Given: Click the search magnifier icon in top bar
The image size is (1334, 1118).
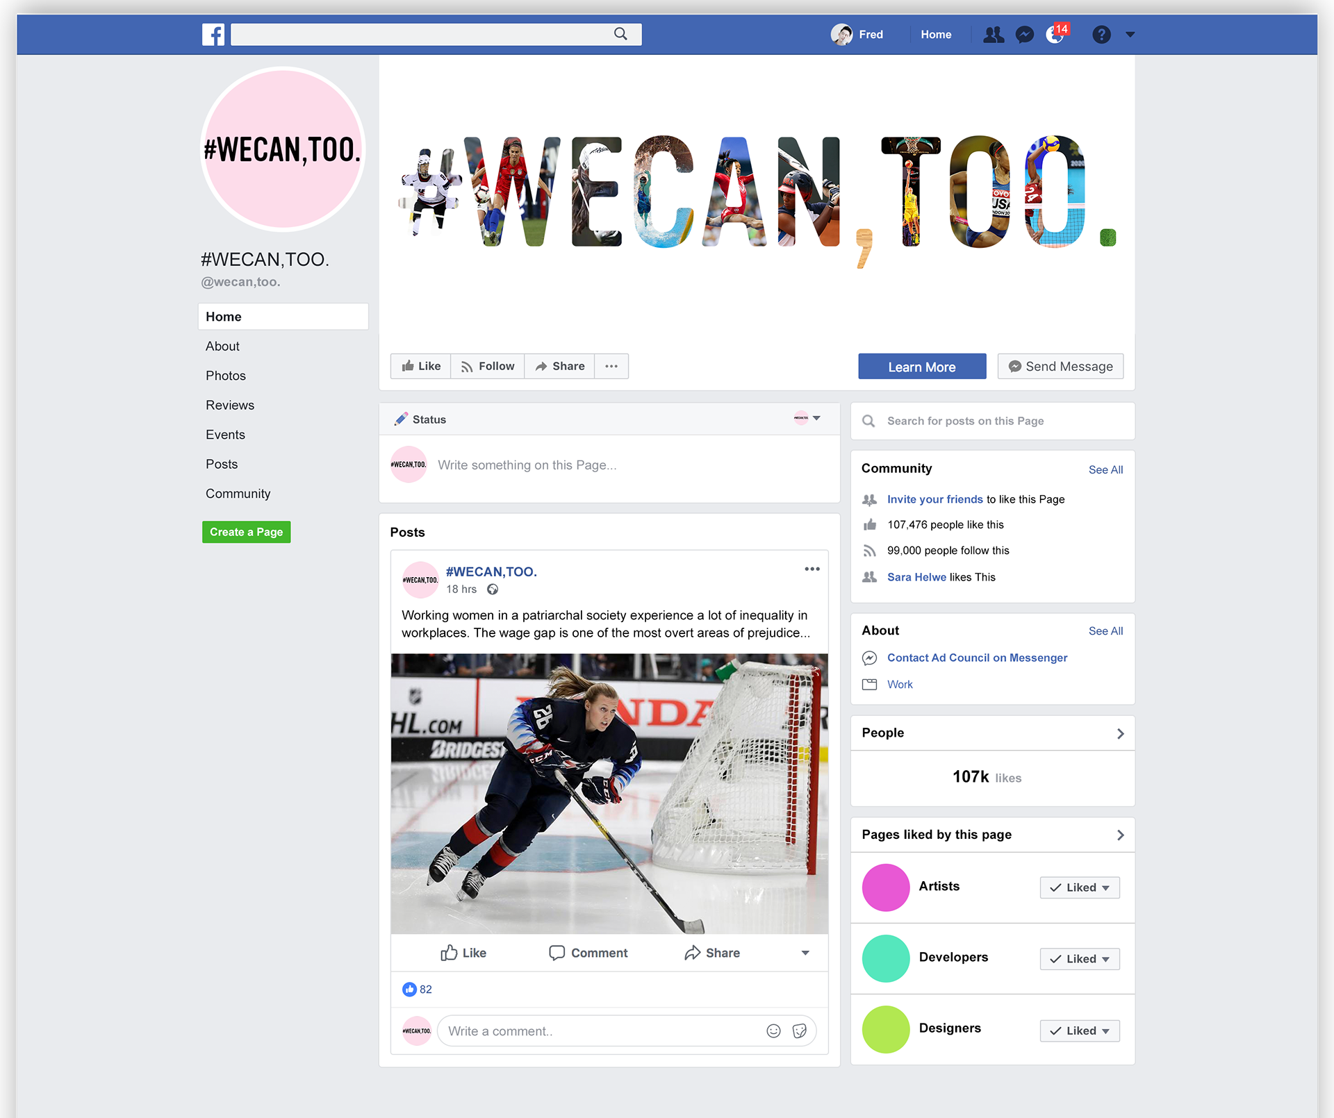Looking at the screenshot, I should point(620,34).
